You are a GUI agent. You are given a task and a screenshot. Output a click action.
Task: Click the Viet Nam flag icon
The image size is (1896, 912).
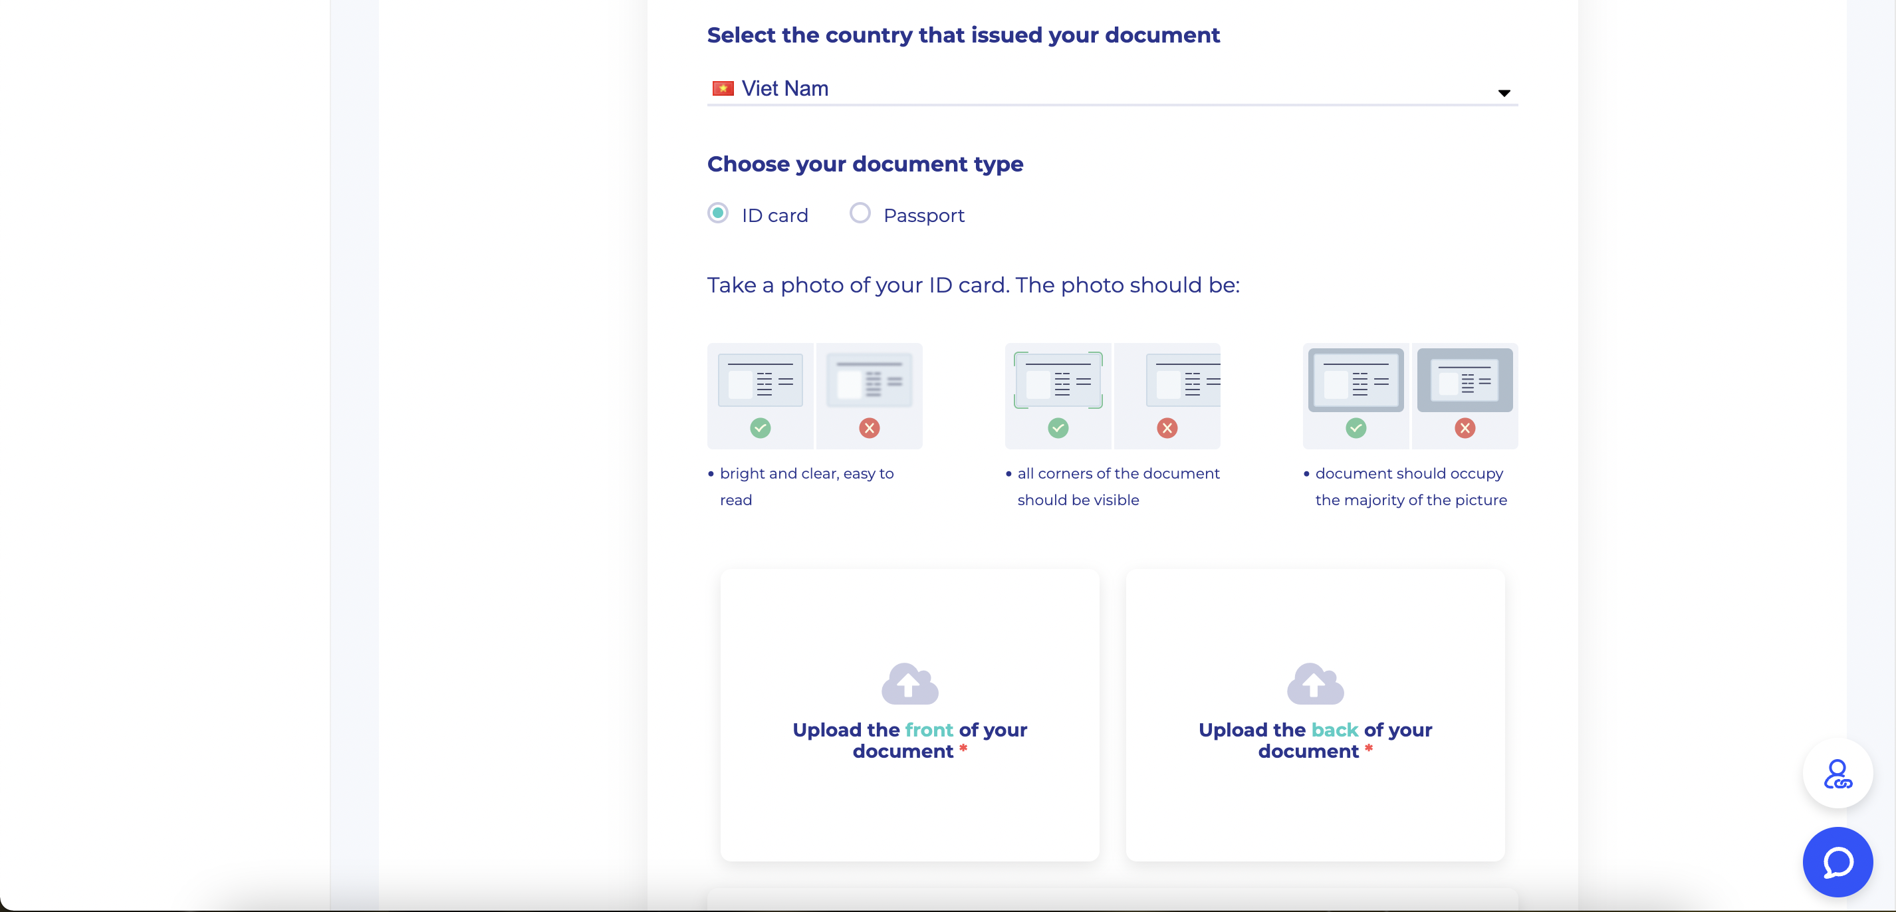723,88
